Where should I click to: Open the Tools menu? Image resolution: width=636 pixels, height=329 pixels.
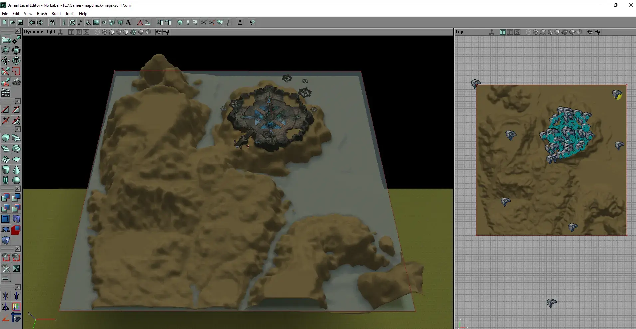click(x=70, y=14)
